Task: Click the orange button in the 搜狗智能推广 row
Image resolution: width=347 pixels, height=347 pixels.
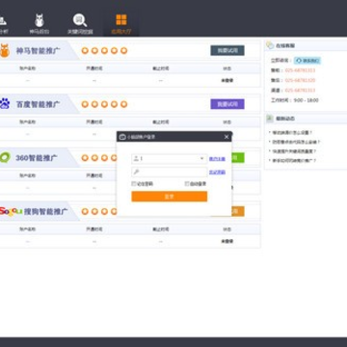Action: [238, 211]
